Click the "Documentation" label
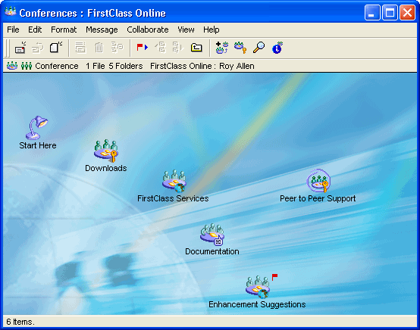The width and height of the screenshot is (420, 330). click(212, 251)
